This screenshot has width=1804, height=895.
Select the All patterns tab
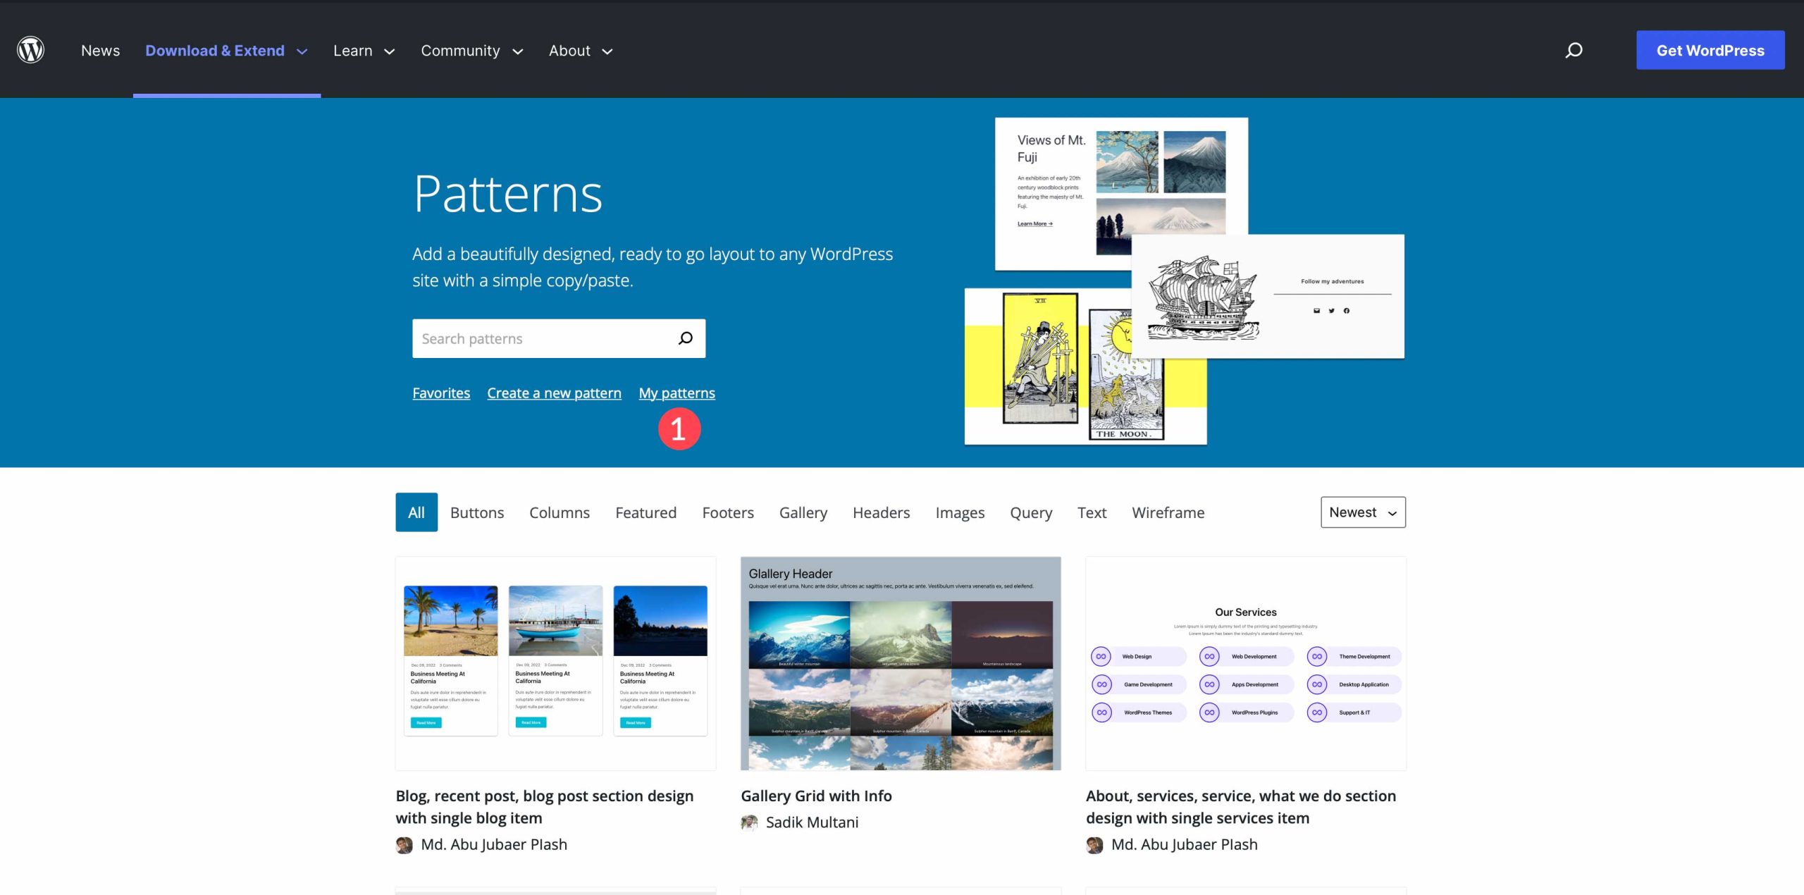pos(415,512)
